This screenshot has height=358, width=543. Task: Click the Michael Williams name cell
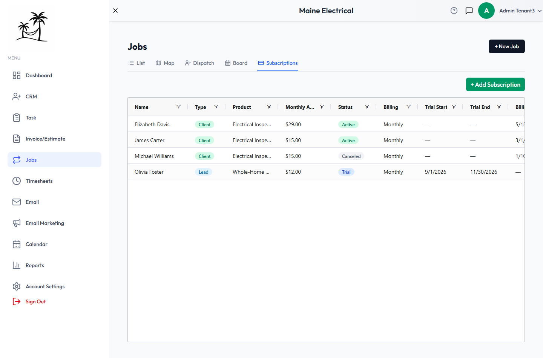pos(154,156)
